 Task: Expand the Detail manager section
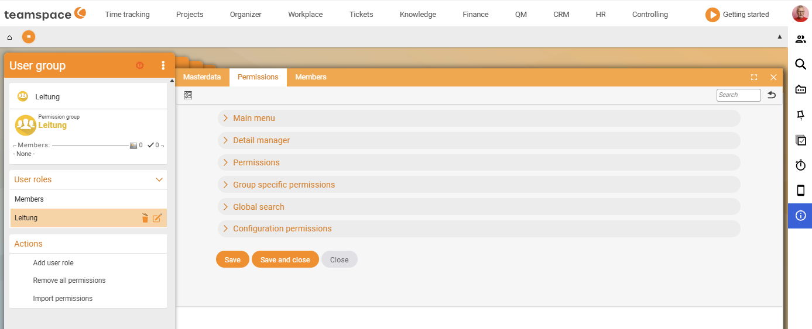pyautogui.click(x=479, y=140)
